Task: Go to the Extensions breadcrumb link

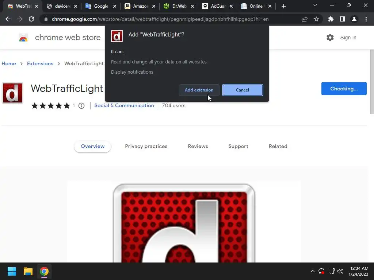Action: [40, 63]
